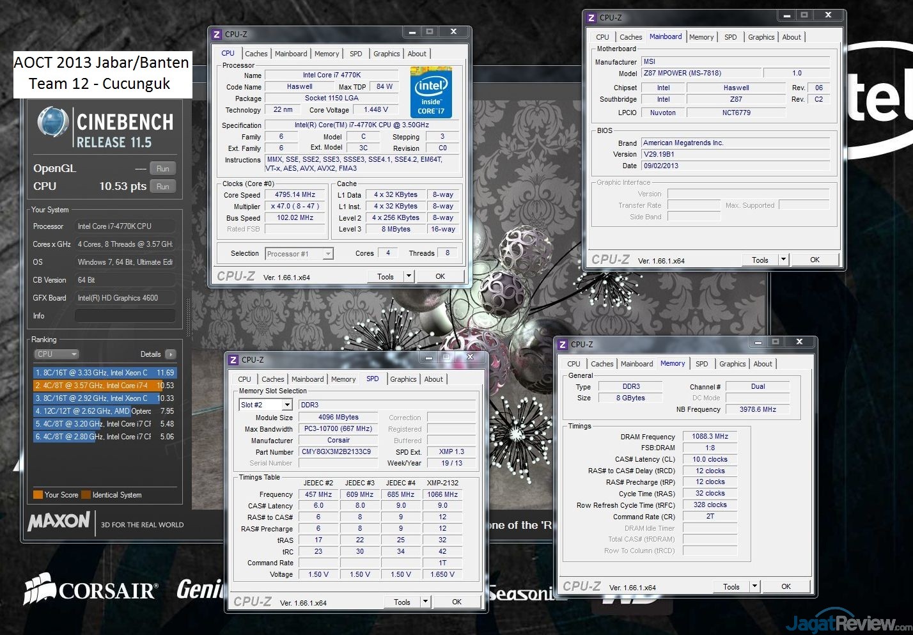This screenshot has height=635, width=913.
Task: Click the CPU-Z icon in Mainboard window title
Action: click(591, 18)
